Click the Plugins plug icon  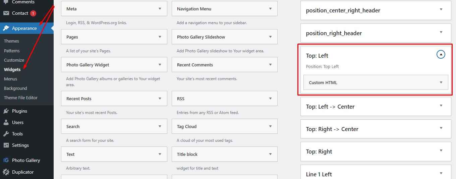tap(6, 111)
